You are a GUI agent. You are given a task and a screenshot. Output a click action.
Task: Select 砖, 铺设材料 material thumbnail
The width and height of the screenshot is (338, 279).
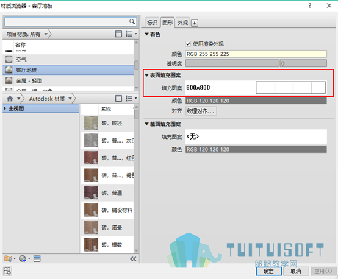pos(91,210)
